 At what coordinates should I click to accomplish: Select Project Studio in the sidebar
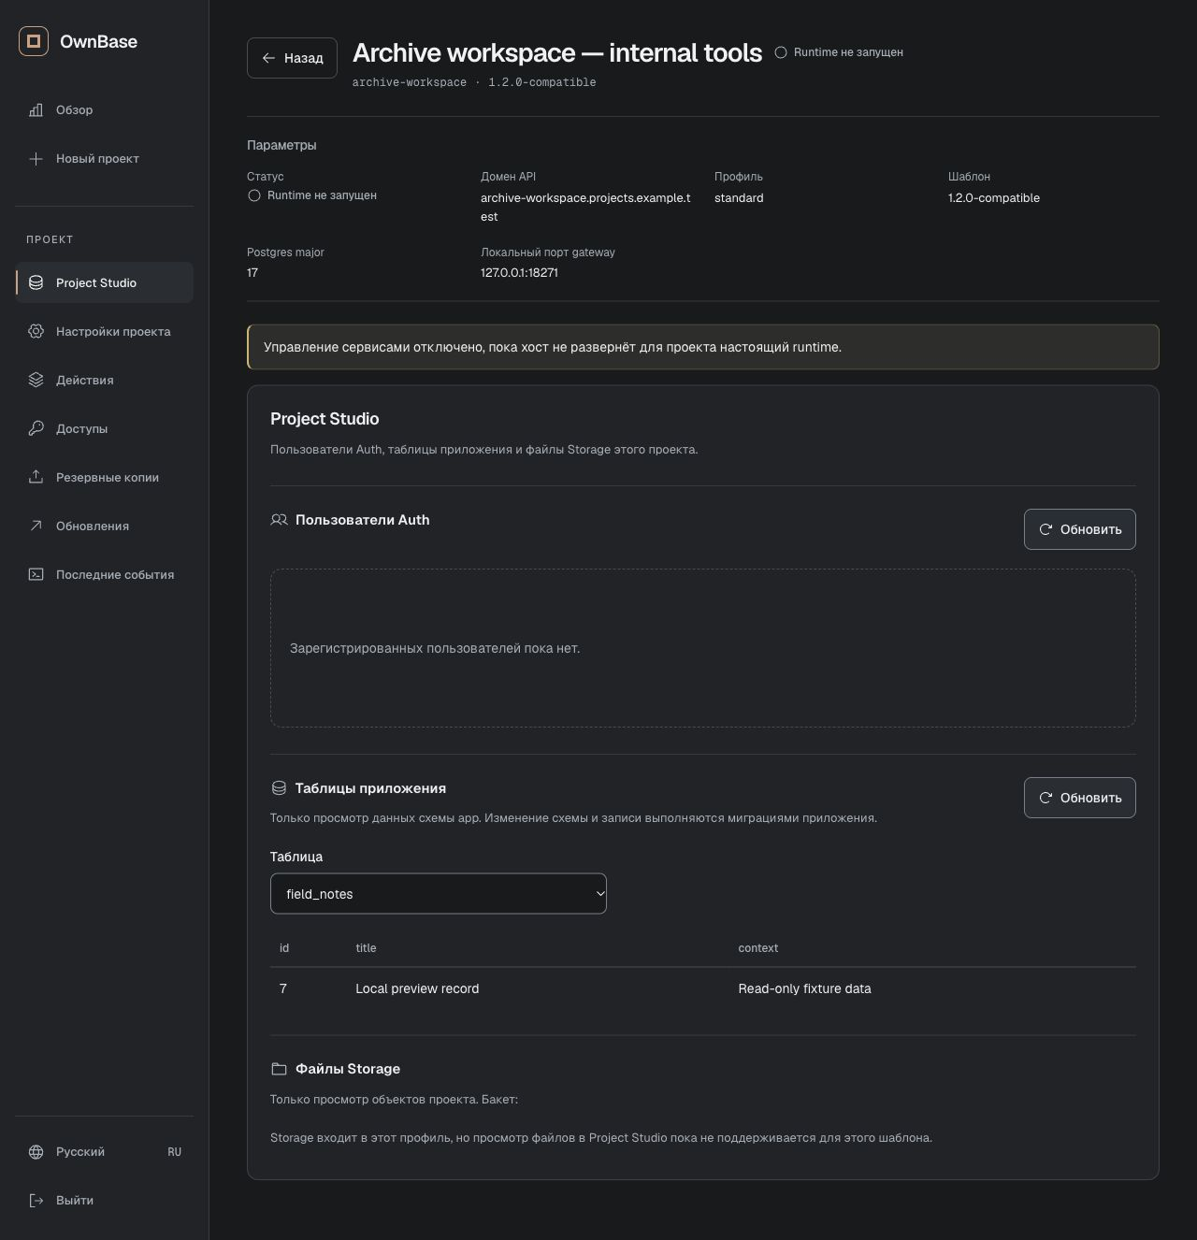(104, 282)
